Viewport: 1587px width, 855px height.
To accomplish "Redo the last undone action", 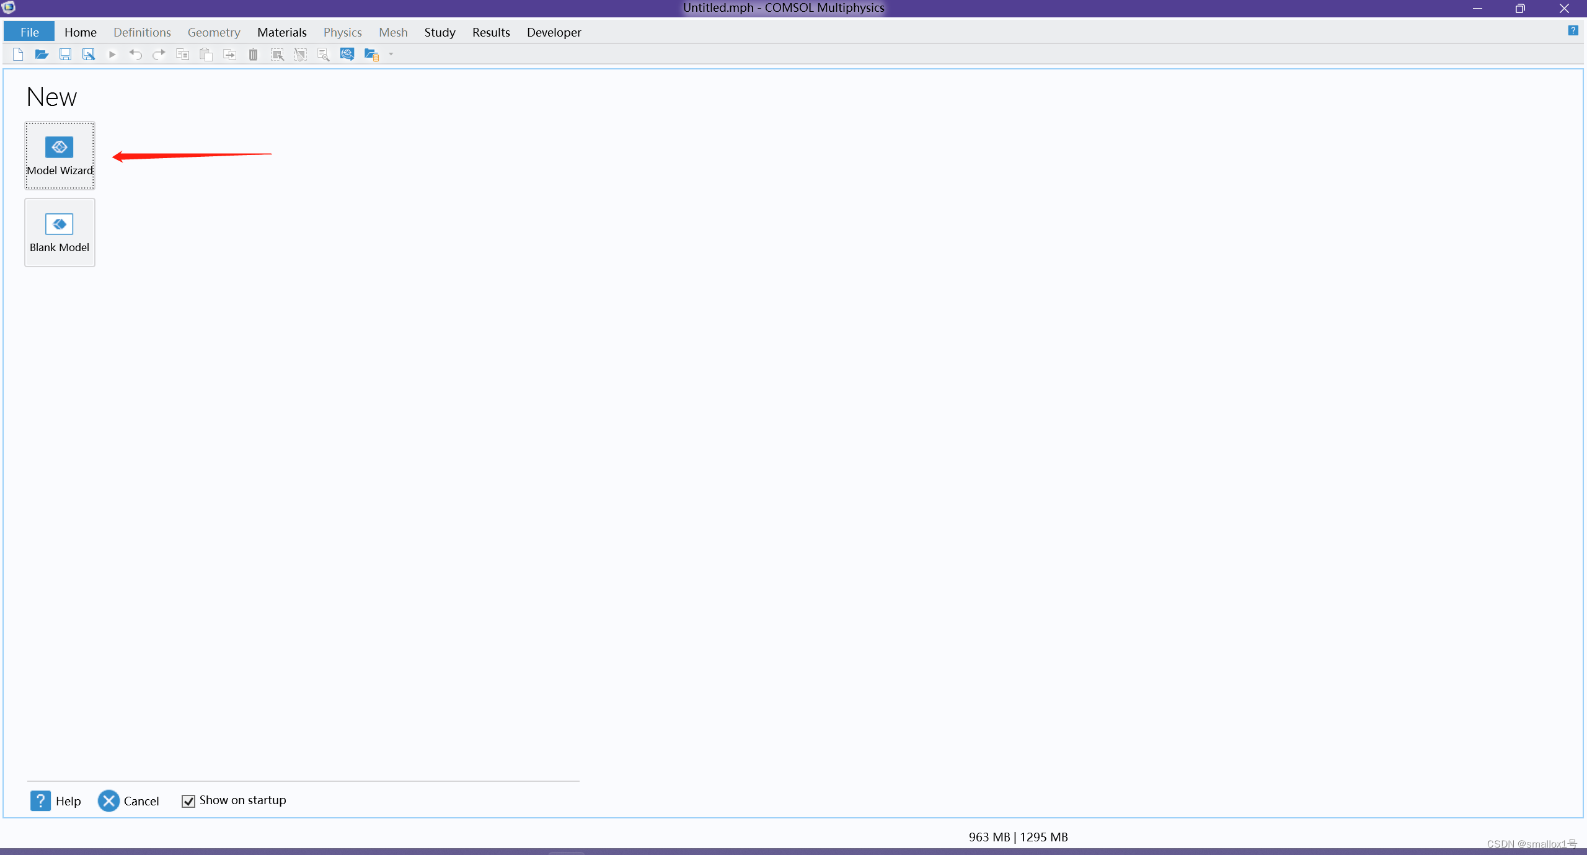I will coord(159,55).
